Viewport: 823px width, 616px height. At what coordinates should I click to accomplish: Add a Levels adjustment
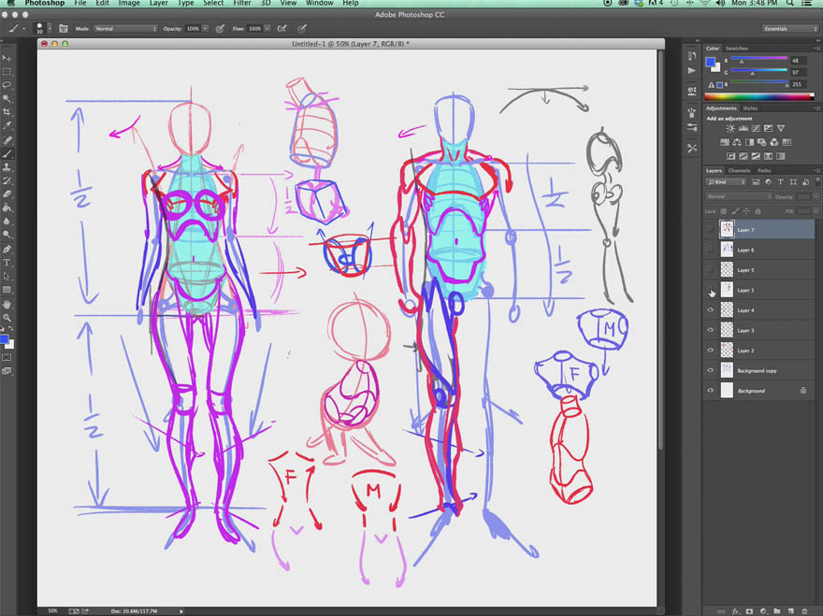coord(743,129)
